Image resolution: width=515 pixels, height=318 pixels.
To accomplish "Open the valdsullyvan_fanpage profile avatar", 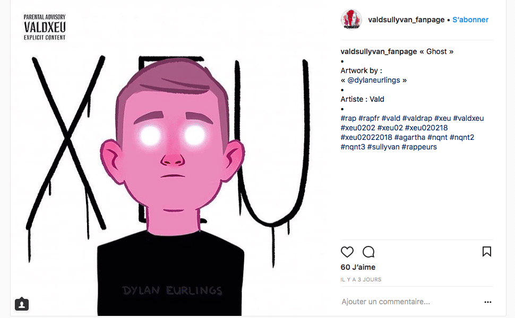I will click(351, 20).
